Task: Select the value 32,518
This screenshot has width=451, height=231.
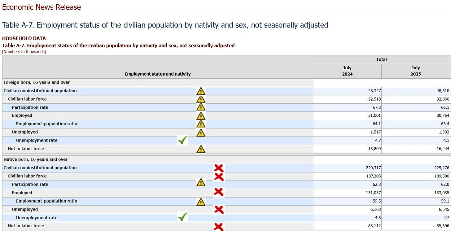Action: tap(374, 99)
